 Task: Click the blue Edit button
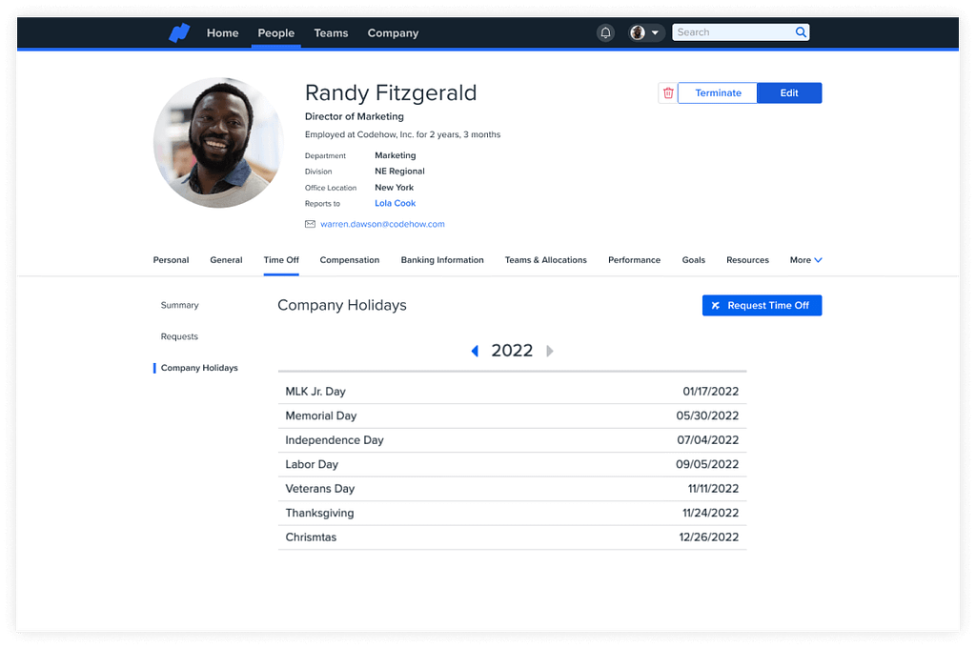coord(789,93)
